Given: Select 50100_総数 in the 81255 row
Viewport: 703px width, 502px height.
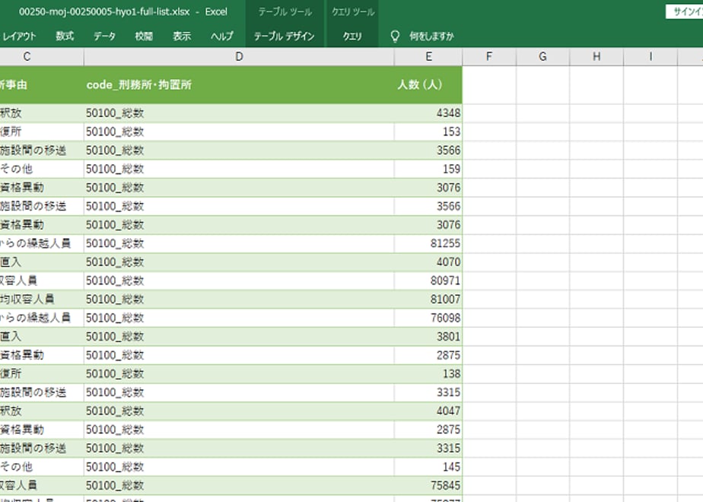Looking at the screenshot, I should (x=239, y=243).
